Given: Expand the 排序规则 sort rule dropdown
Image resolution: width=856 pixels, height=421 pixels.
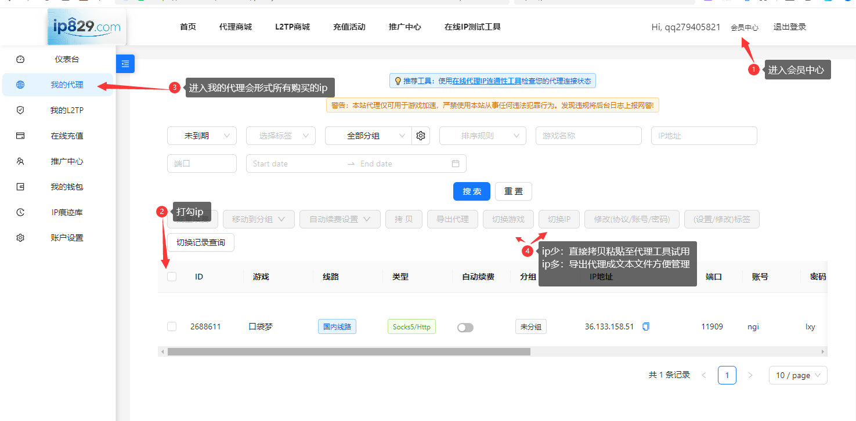Looking at the screenshot, I should click(x=482, y=135).
